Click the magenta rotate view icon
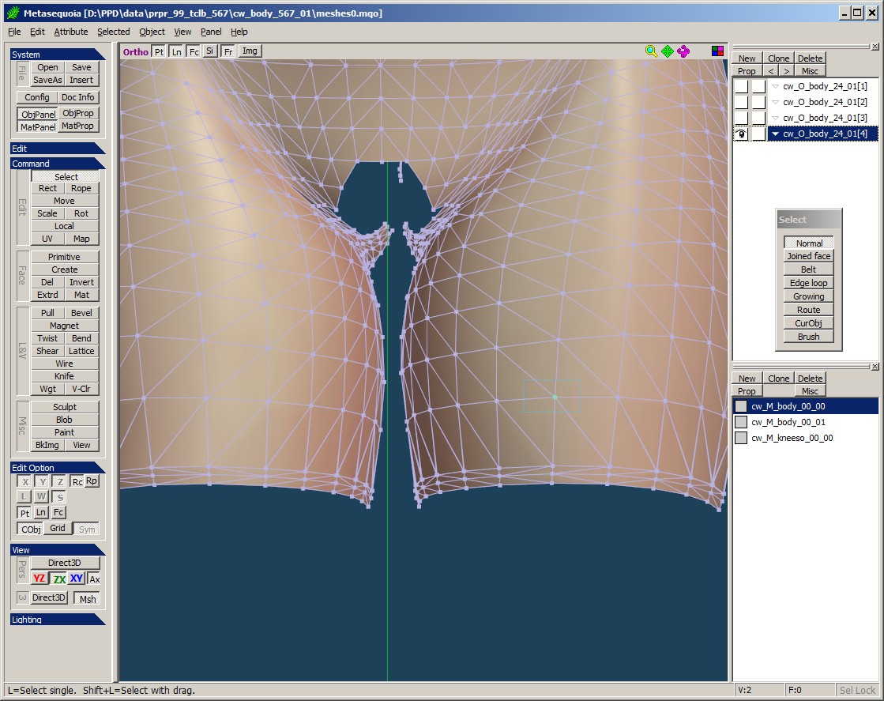Screen dimensions: 884x701 (x=683, y=51)
